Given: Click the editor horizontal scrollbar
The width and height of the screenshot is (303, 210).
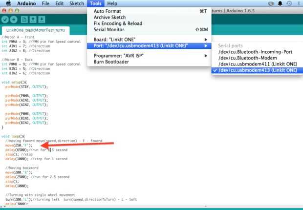Looking at the screenshot, I should click(x=151, y=207).
